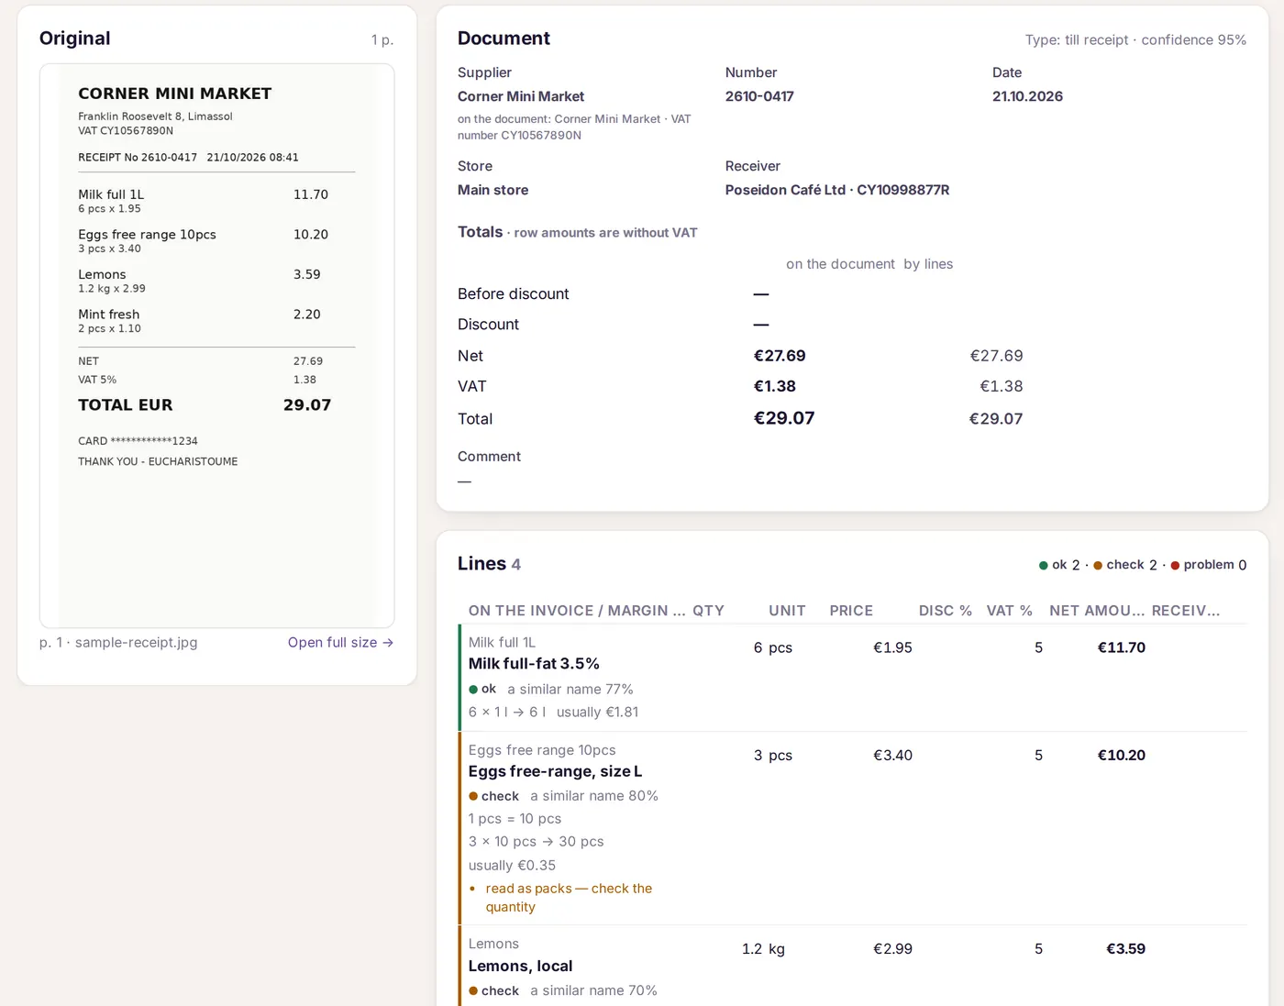
Task: Click the Comment field dash
Action: coord(465,481)
